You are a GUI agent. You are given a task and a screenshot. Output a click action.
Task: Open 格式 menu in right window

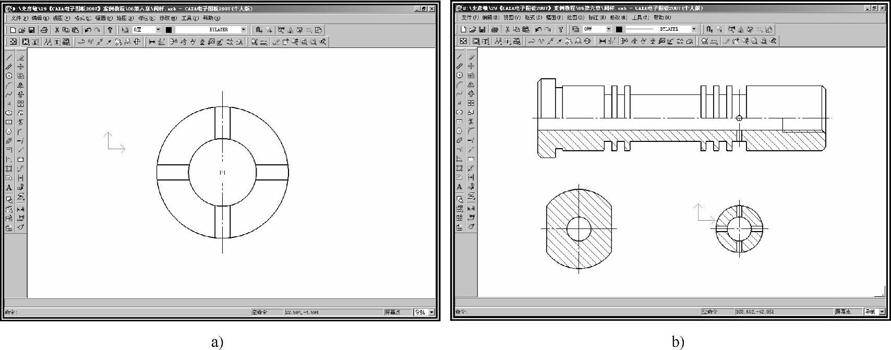(533, 18)
